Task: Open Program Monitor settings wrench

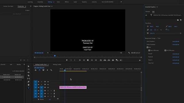Action: tap(129, 53)
